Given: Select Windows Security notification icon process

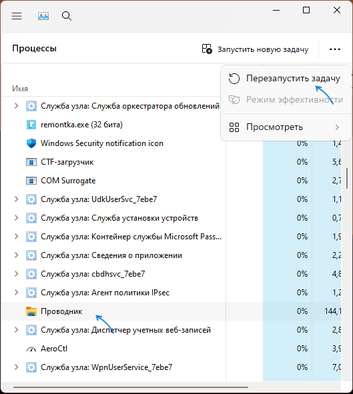Looking at the screenshot, I should coord(102,143).
